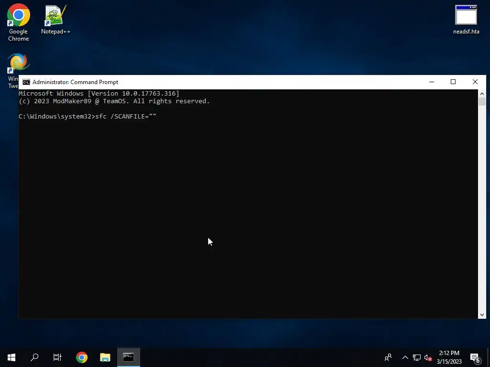Launch Chrome from the taskbar
The image size is (490, 367).
(82, 357)
